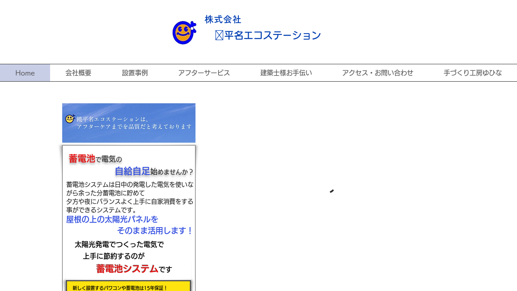Click the blue 自給自足 headline
517x291 pixels.
point(132,171)
